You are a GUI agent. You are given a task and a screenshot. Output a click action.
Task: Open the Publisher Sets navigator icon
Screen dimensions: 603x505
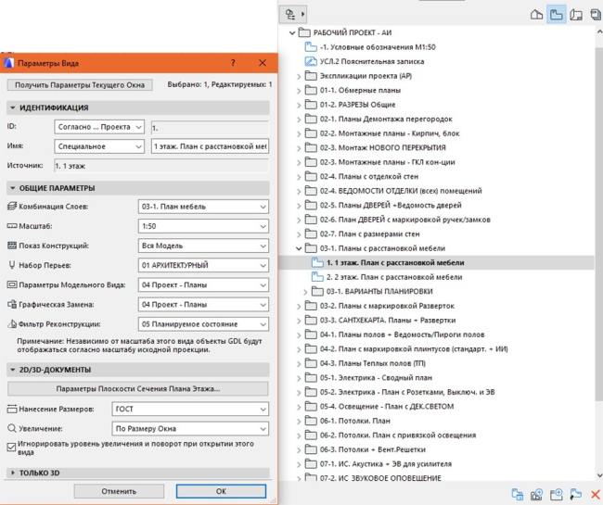pos(594,14)
